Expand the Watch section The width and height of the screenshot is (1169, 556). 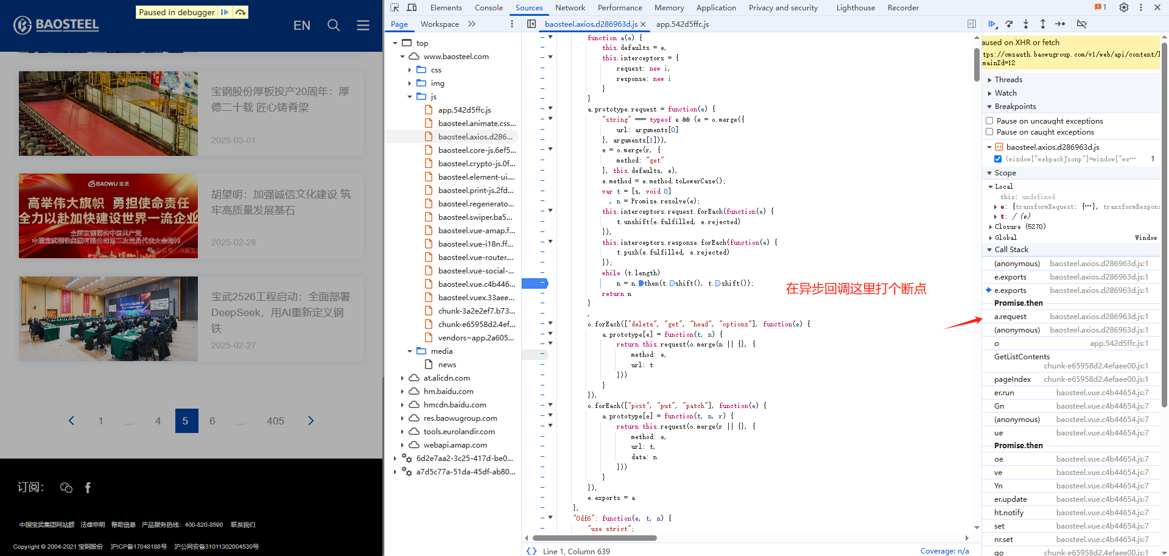pyautogui.click(x=1005, y=93)
